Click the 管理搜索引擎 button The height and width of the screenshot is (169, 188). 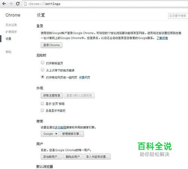(x=72, y=134)
